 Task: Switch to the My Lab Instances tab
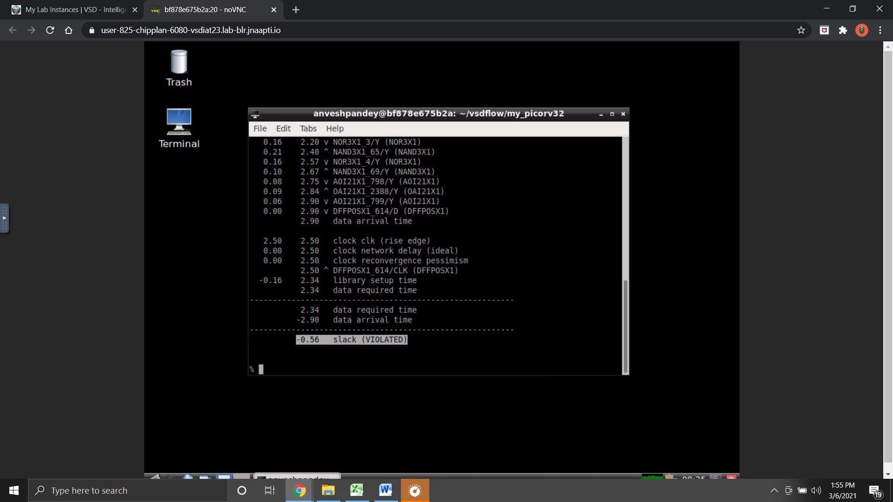tap(74, 10)
